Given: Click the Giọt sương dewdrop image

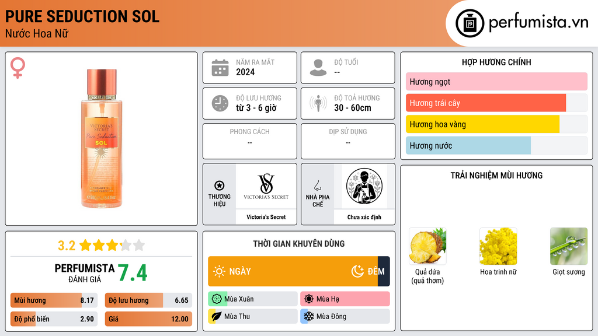Looking at the screenshot, I should click(x=569, y=246).
